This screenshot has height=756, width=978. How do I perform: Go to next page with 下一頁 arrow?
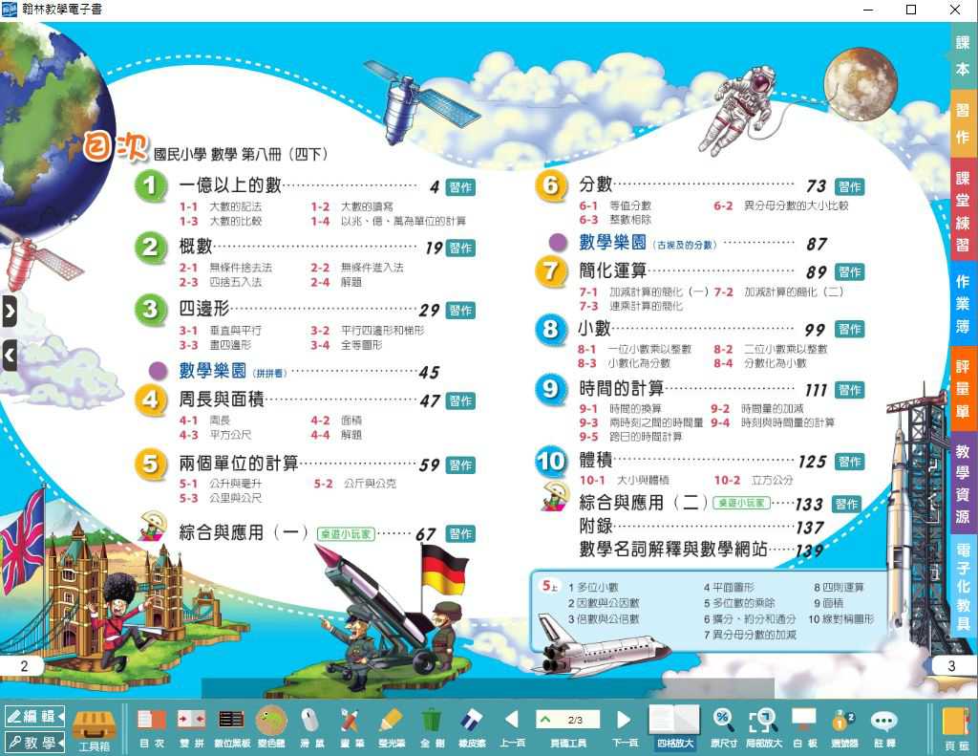624,728
